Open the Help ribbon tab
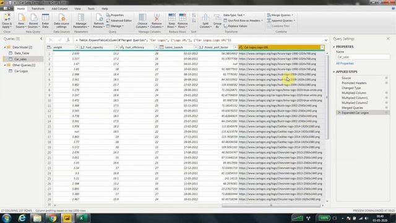Image resolution: width=396 pixels, height=223 pixels. tap(105, 9)
